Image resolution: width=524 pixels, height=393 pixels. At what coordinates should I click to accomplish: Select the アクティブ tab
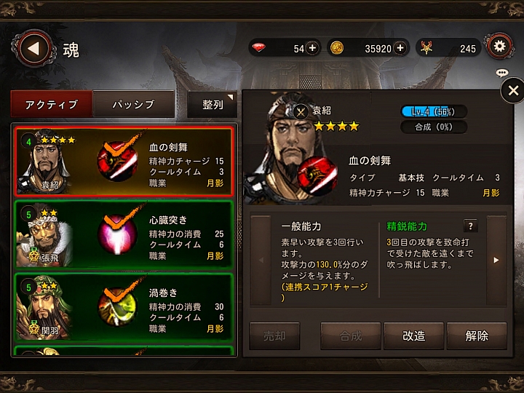click(52, 104)
